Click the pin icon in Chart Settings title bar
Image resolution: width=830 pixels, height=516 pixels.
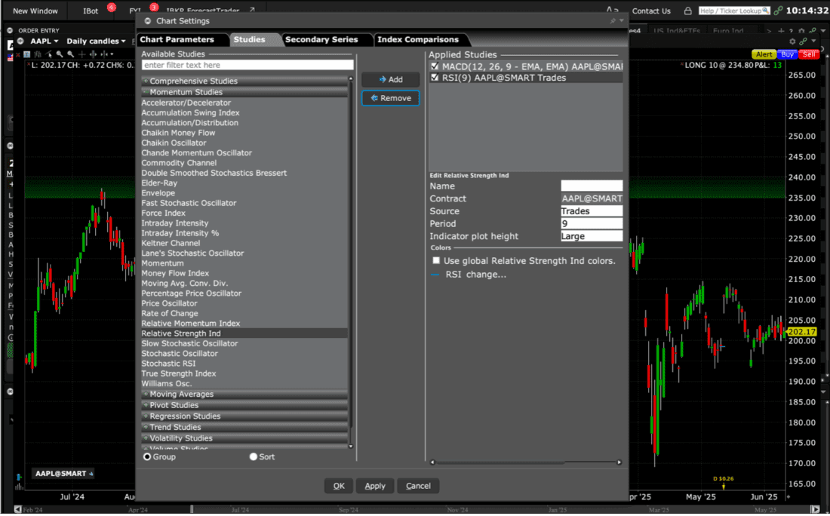point(613,21)
